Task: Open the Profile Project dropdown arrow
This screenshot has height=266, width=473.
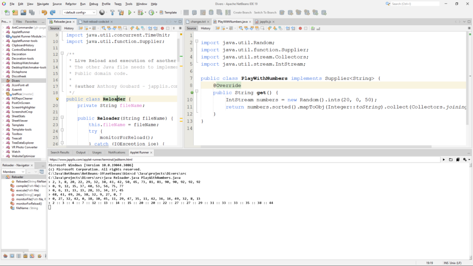Action: [x=156, y=12]
